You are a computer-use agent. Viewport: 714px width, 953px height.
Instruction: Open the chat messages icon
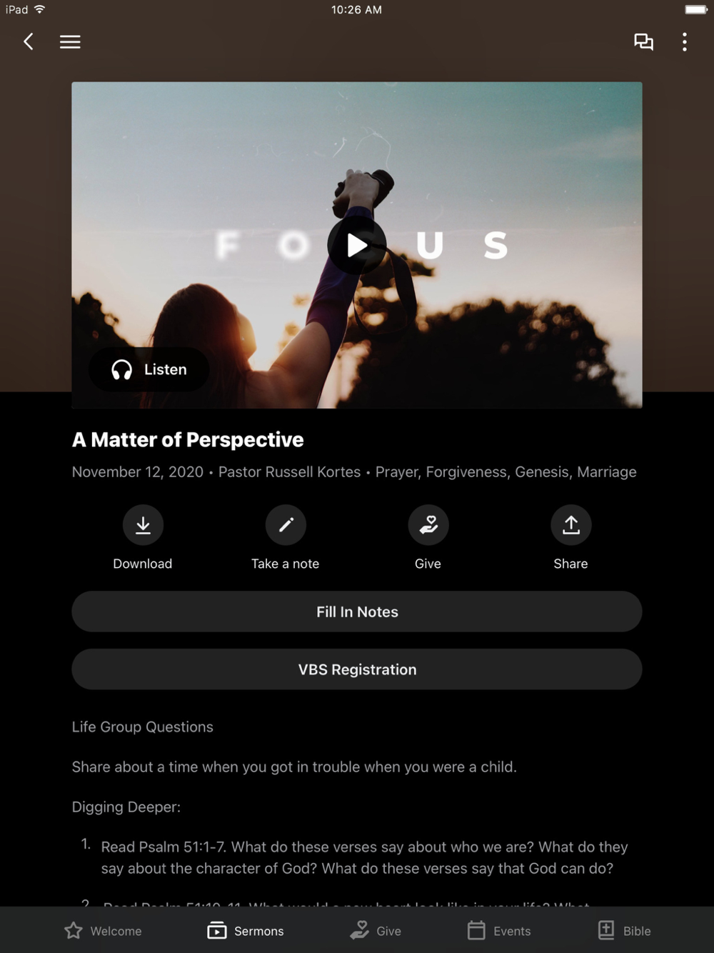(x=643, y=42)
